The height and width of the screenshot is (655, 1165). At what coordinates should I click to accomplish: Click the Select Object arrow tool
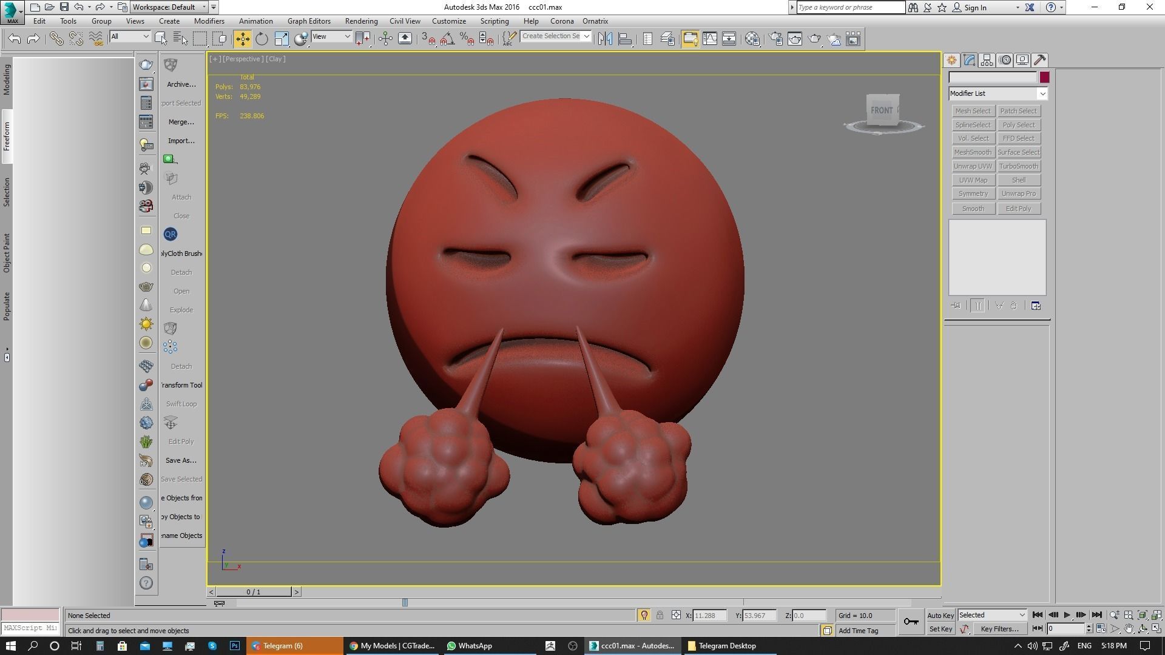161,39
